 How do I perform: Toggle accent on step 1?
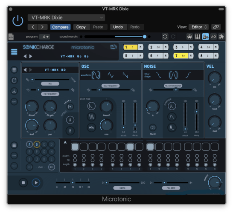(75, 156)
